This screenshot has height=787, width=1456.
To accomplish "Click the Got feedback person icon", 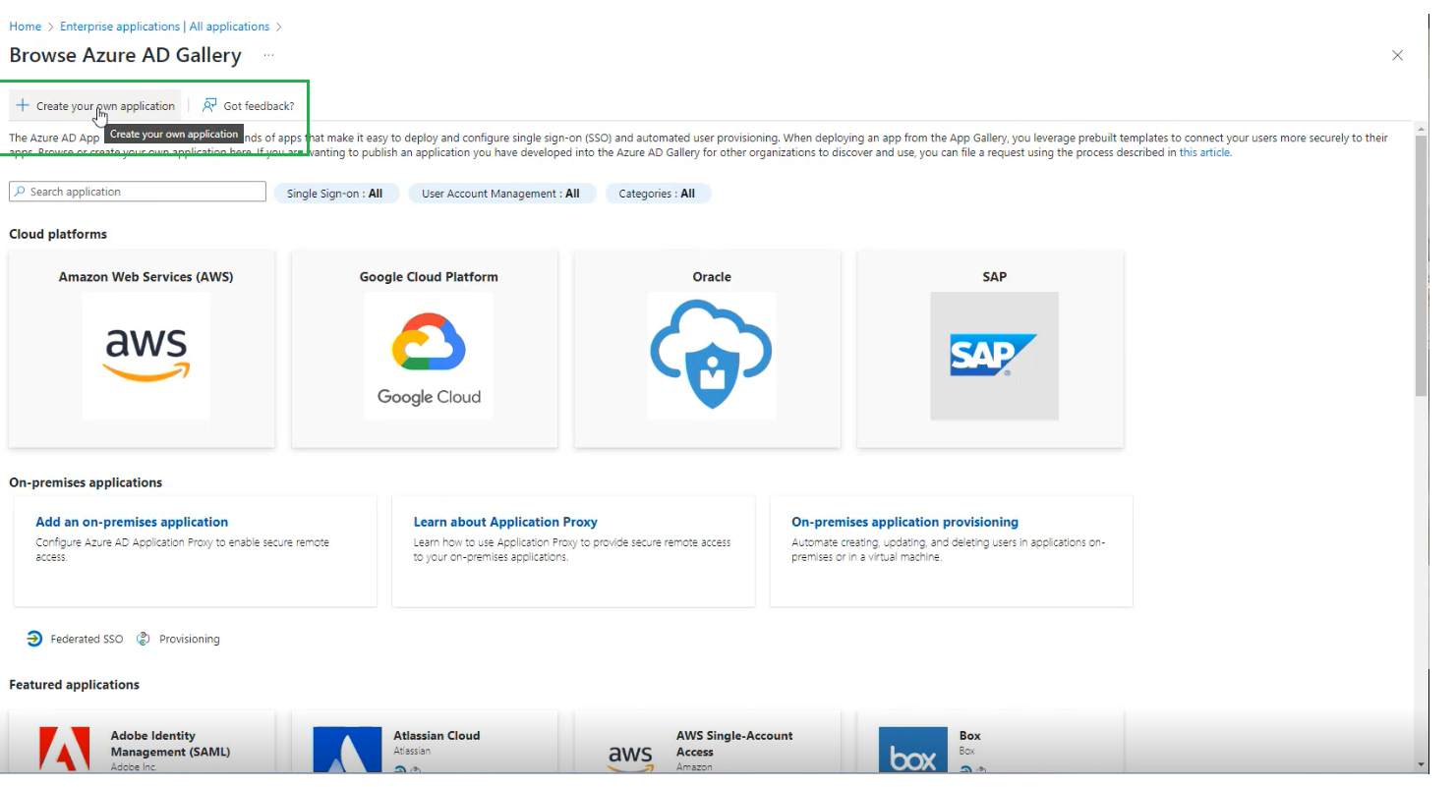I will pyautogui.click(x=209, y=106).
